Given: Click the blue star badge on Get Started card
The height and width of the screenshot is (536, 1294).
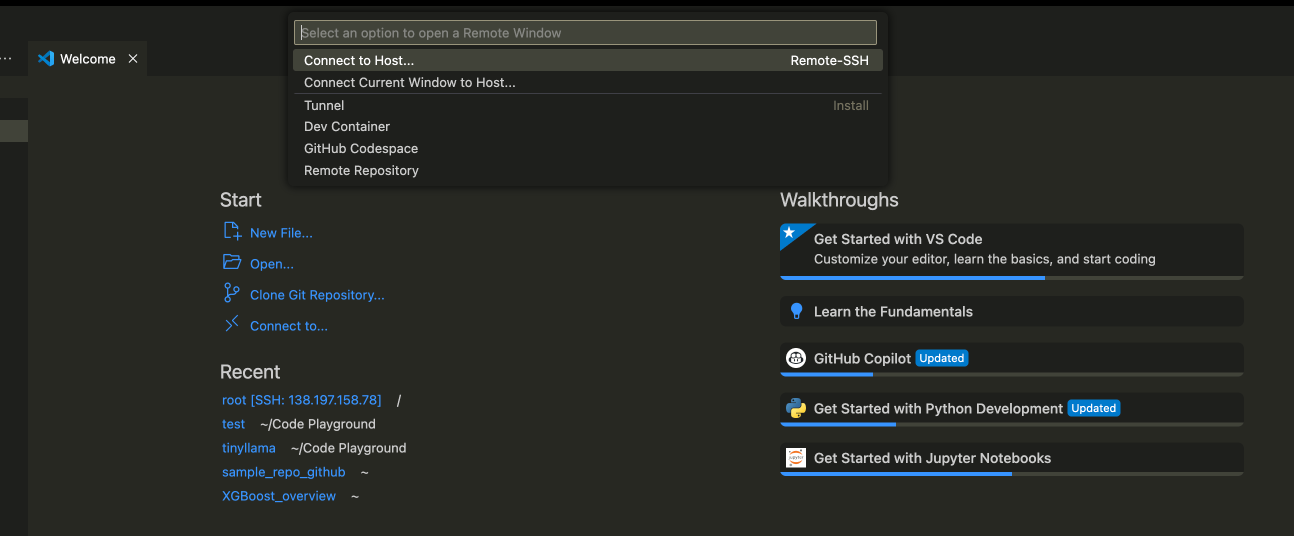Looking at the screenshot, I should [x=789, y=232].
